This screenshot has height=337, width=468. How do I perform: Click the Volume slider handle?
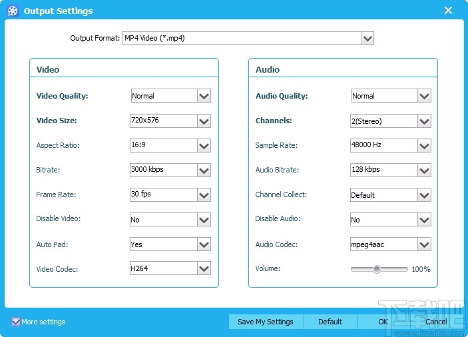coord(377,269)
